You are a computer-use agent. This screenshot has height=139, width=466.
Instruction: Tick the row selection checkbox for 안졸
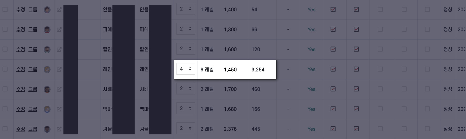click(5, 9)
